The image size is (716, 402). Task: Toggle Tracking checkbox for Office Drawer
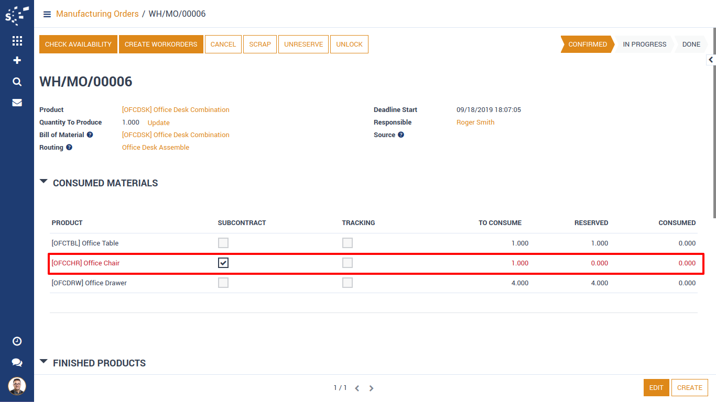[x=348, y=283]
